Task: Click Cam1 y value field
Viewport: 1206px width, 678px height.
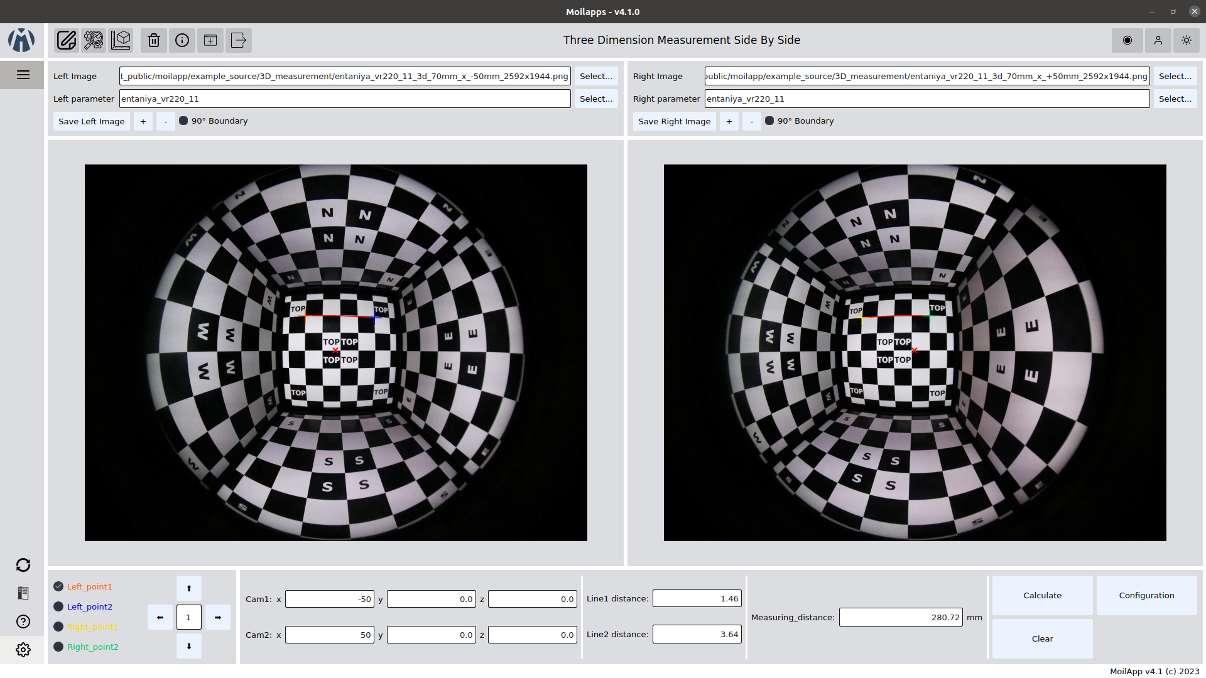Action: pyautogui.click(x=432, y=599)
